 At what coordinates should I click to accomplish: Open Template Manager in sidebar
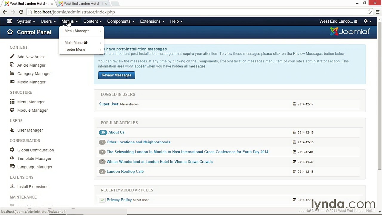point(34,159)
